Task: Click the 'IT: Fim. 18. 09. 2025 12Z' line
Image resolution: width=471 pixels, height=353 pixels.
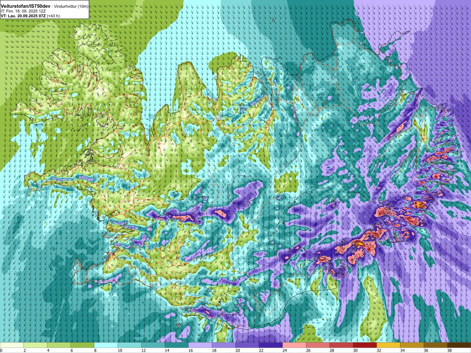Action: pyautogui.click(x=24, y=11)
